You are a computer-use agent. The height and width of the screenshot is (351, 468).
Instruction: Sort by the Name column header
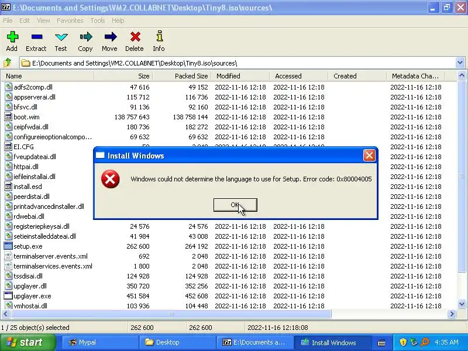click(x=47, y=76)
